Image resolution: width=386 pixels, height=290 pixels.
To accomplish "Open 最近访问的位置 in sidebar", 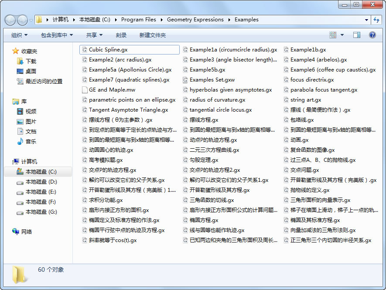I will 39,81.
